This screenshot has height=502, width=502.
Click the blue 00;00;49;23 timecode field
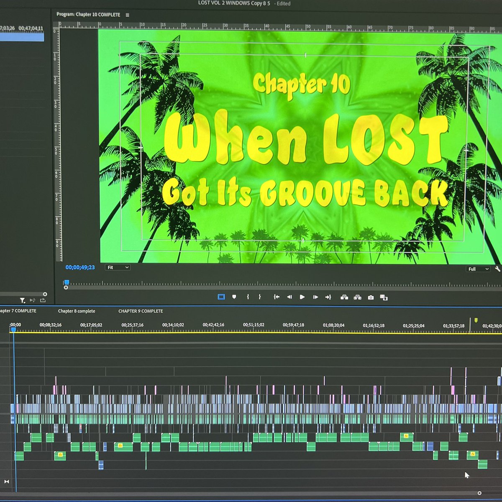click(80, 267)
